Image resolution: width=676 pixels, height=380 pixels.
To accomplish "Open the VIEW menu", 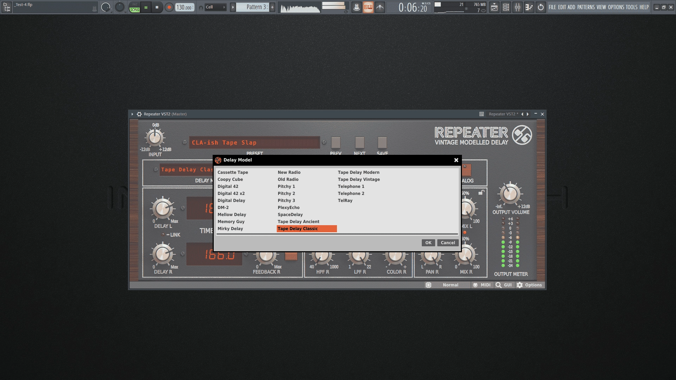I will (601, 7).
